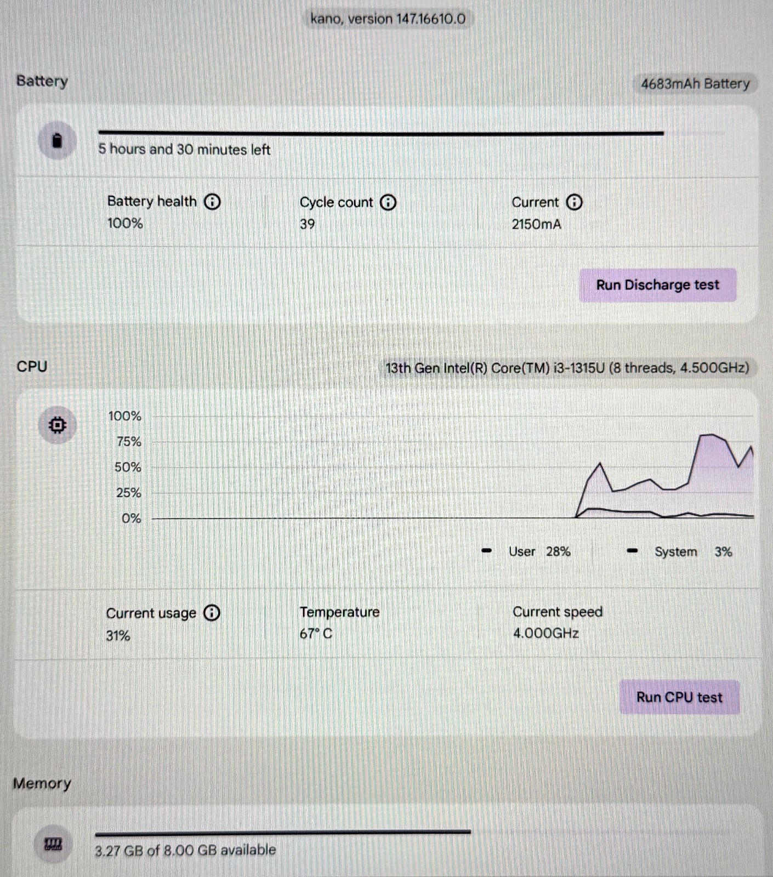Open the Current info icon

click(x=574, y=202)
